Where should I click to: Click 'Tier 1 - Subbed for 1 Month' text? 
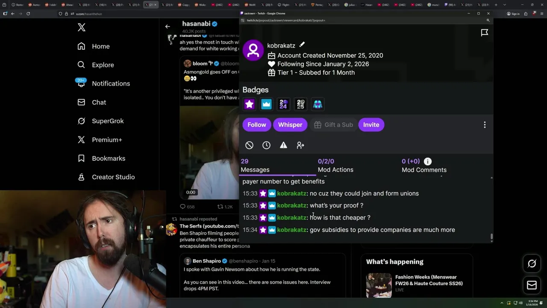(x=316, y=73)
